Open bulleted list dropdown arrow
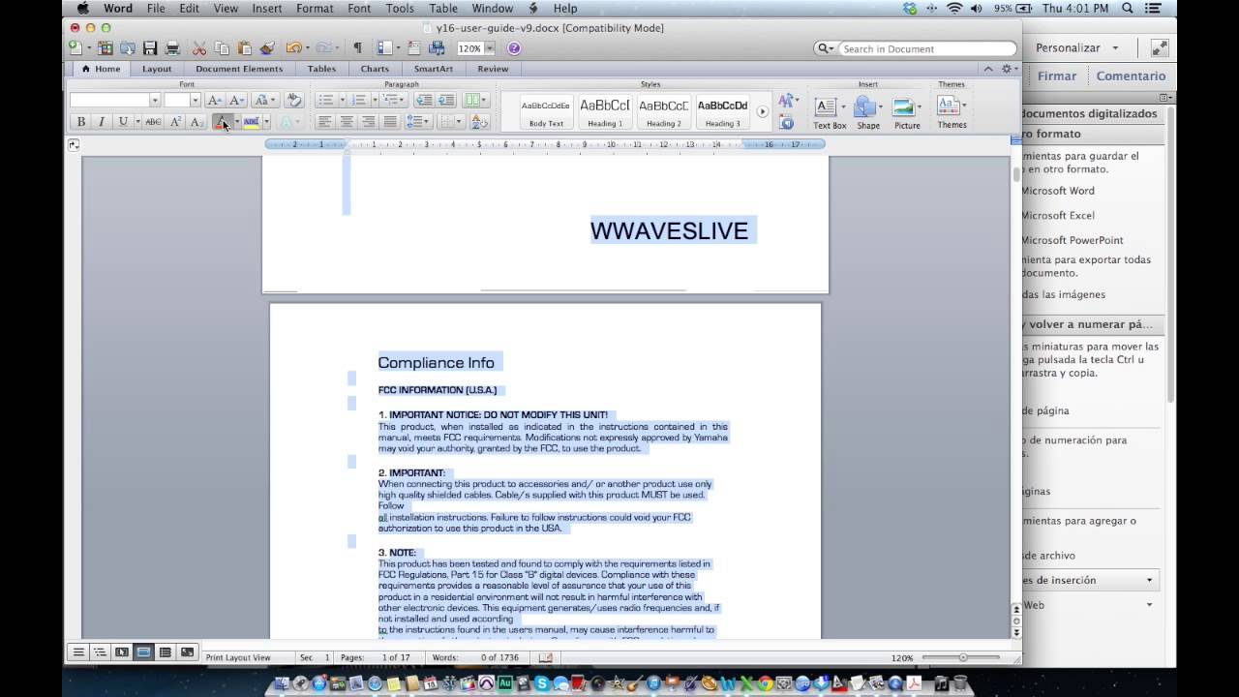1239x697 pixels. click(x=342, y=100)
